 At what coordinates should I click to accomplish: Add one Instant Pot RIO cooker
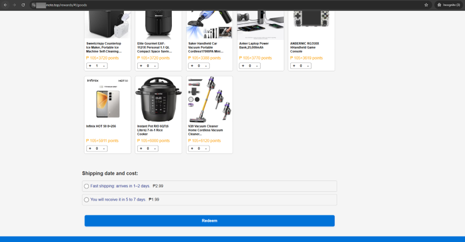(x=141, y=148)
